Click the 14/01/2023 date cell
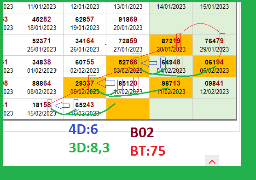The height and width of the screenshot is (180, 256). tap(171, 7)
